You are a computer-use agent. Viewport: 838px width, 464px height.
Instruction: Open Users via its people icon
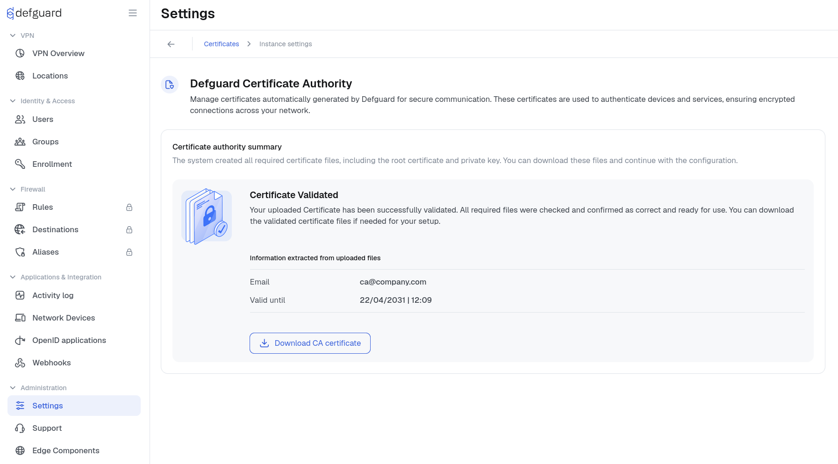click(20, 119)
